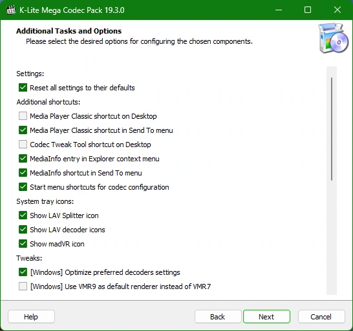
Task: Maximize the installer window
Action: click(308, 10)
